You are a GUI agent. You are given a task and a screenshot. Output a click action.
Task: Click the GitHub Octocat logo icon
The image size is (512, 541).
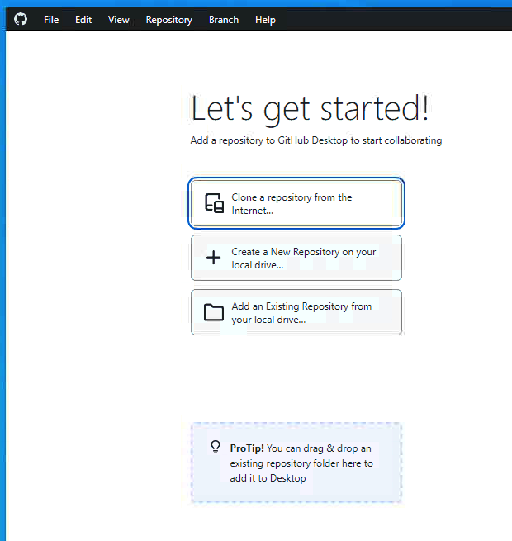(21, 19)
